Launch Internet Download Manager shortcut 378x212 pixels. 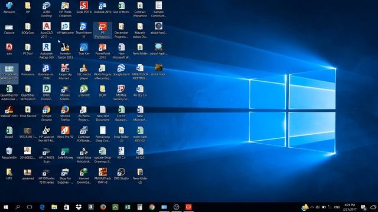point(84,176)
